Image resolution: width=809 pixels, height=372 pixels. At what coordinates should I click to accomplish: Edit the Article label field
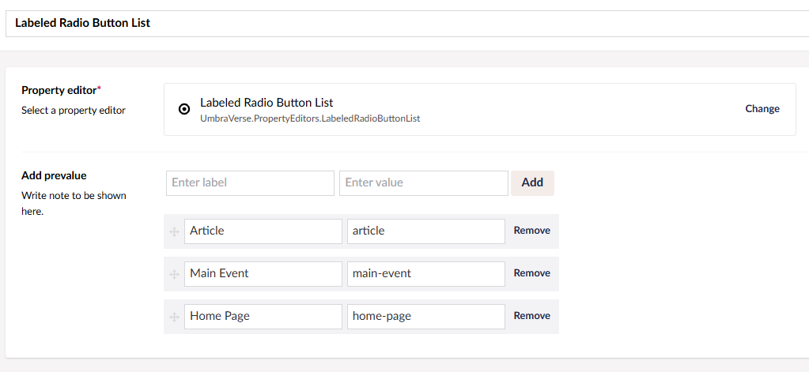tap(263, 231)
